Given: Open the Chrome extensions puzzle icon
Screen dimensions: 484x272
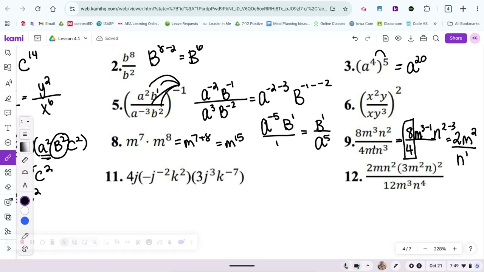Looking at the screenshot, I should pos(427,9).
